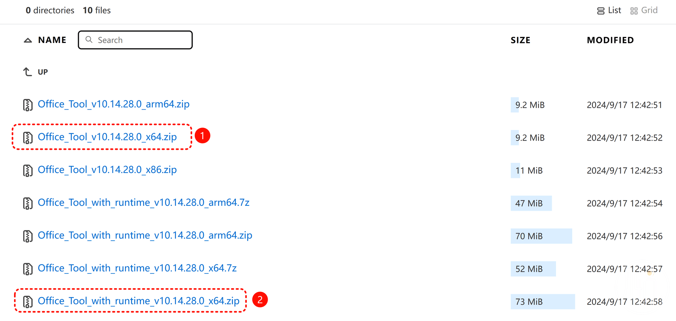Sort files by the Size column
Screen dimensions: 676x321
click(x=520, y=40)
